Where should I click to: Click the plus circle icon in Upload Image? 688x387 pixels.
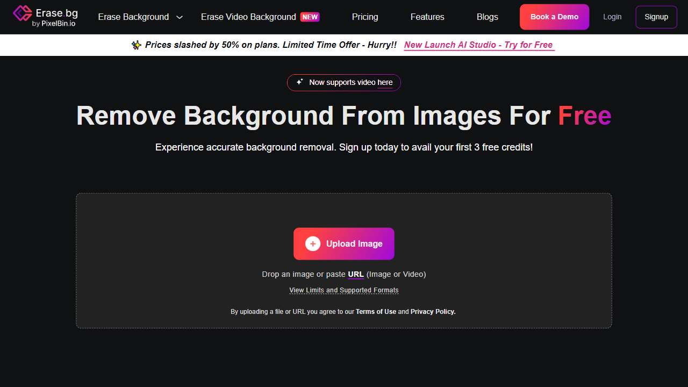(x=313, y=243)
